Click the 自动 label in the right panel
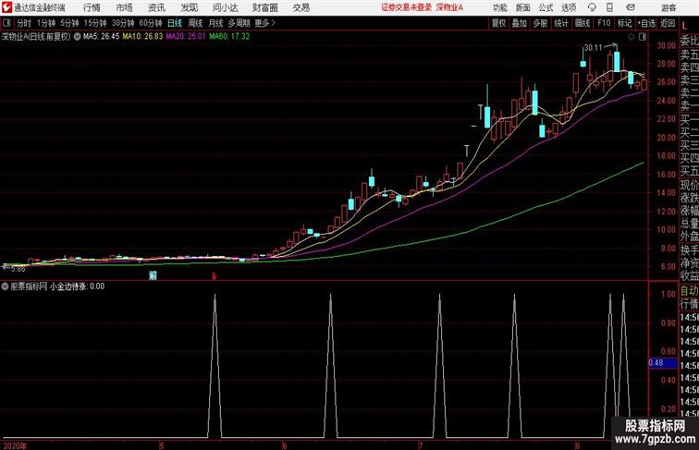The image size is (699, 450). coord(689,291)
